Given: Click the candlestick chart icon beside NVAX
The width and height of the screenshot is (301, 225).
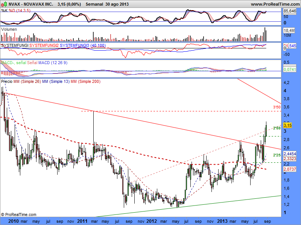Looking at the screenshot, I should (x=4, y=4).
